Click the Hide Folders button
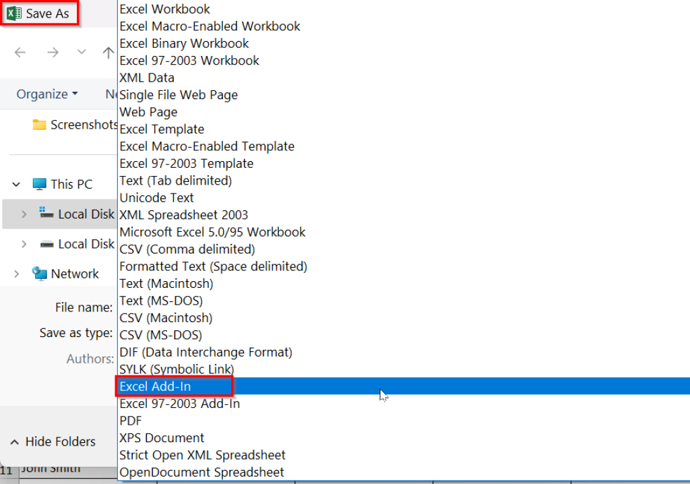The height and width of the screenshot is (484, 690). (x=53, y=442)
